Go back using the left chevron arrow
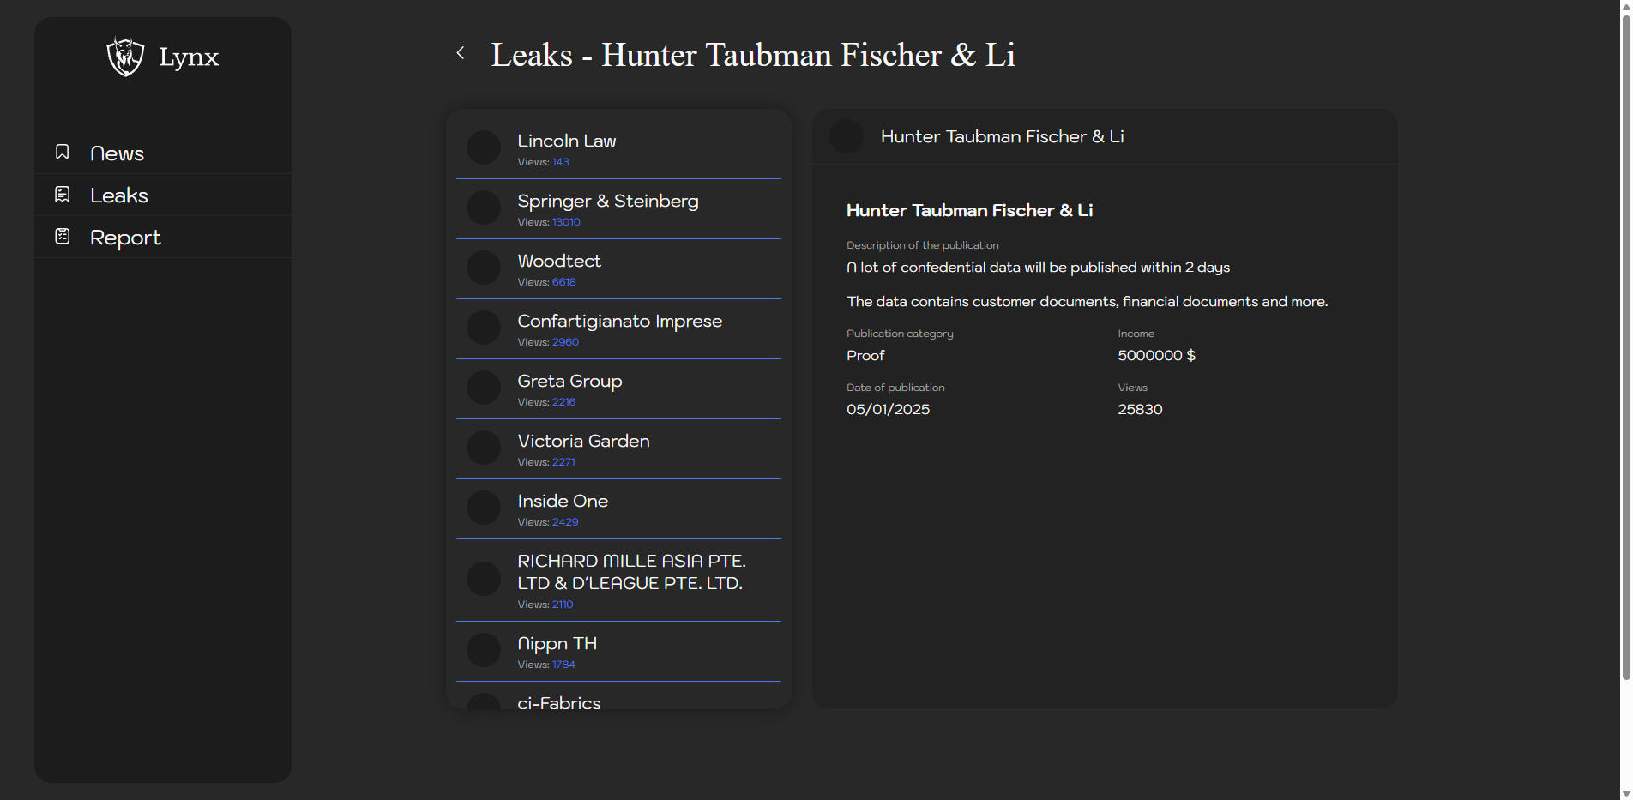The height and width of the screenshot is (800, 1633). tap(461, 53)
